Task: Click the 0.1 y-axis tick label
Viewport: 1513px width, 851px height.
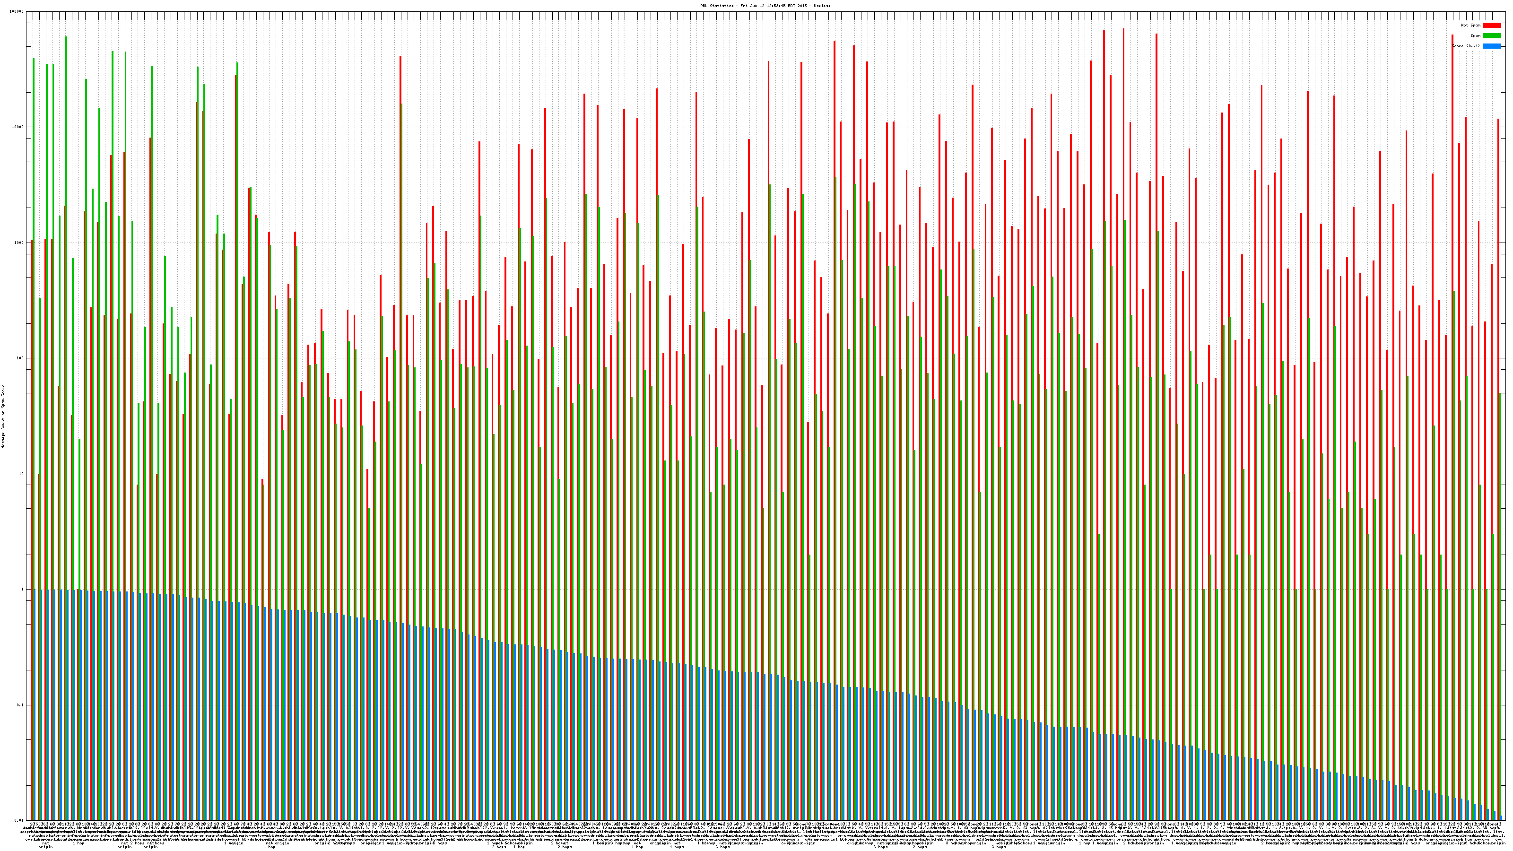Action: (20, 705)
